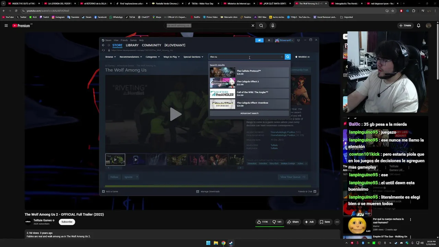Open YouTube notifications bell
This screenshot has width=439, height=247.
(418, 25)
